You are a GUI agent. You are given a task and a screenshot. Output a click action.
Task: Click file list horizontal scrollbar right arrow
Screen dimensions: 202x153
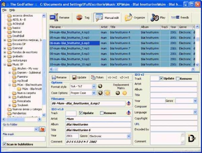click(x=193, y=69)
